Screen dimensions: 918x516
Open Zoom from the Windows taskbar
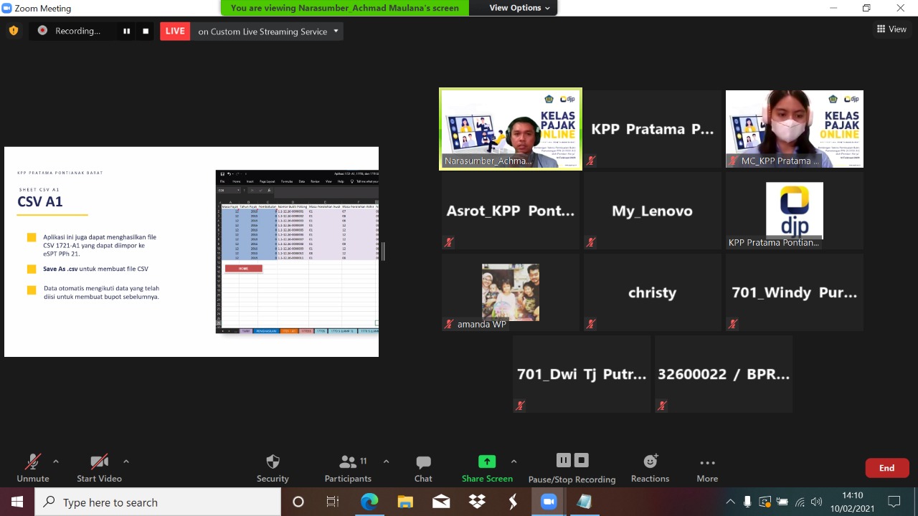[549, 502]
